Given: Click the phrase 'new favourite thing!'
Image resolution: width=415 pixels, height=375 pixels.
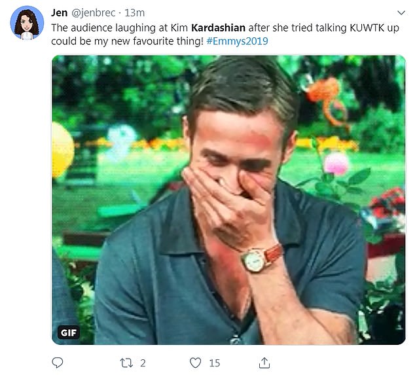Looking at the screenshot, I should [164, 41].
